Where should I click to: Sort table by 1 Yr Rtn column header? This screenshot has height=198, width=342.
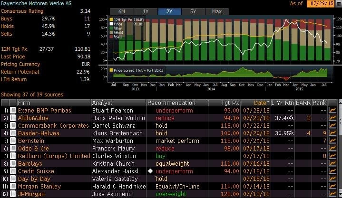click(283, 103)
